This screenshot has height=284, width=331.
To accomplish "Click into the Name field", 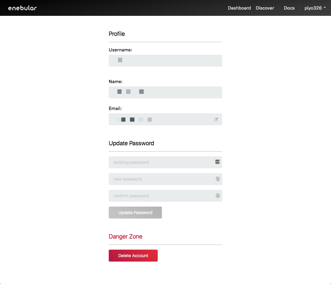I will (x=165, y=92).
